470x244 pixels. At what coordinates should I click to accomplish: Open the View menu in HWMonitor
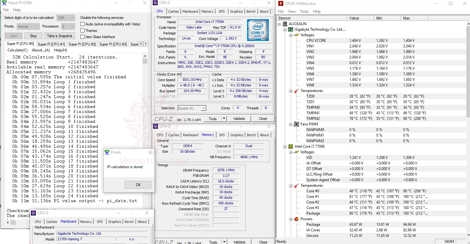pyautogui.click(x=292, y=11)
